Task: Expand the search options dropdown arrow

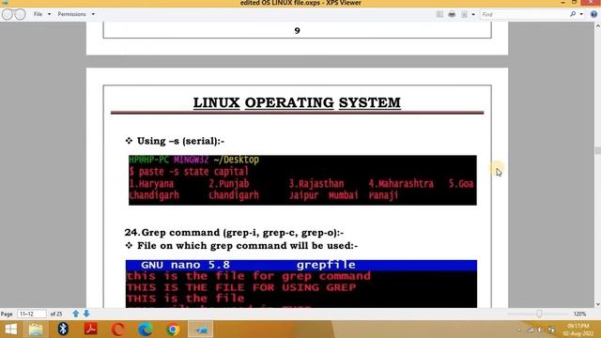Action: 581,15
